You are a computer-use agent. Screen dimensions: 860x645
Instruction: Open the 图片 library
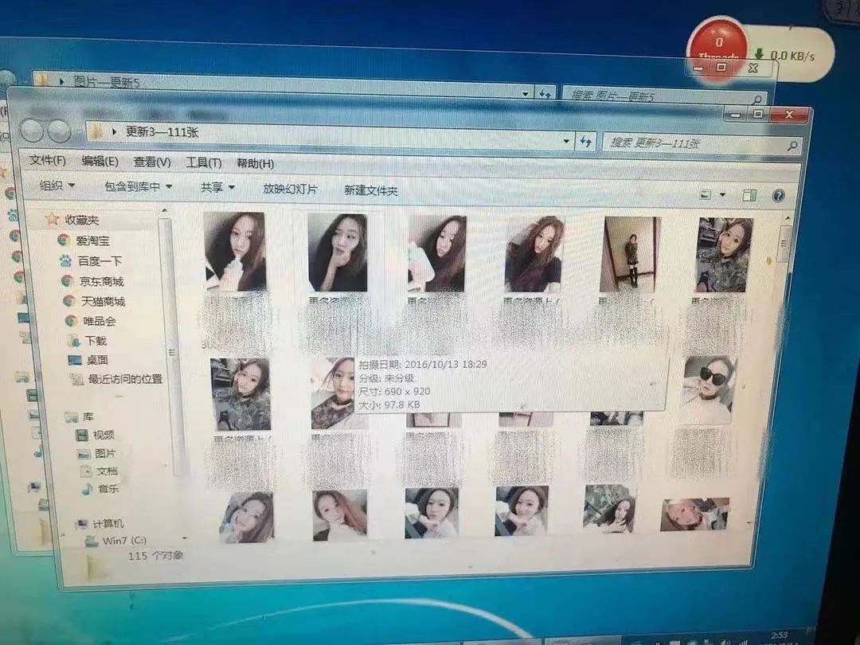click(105, 453)
